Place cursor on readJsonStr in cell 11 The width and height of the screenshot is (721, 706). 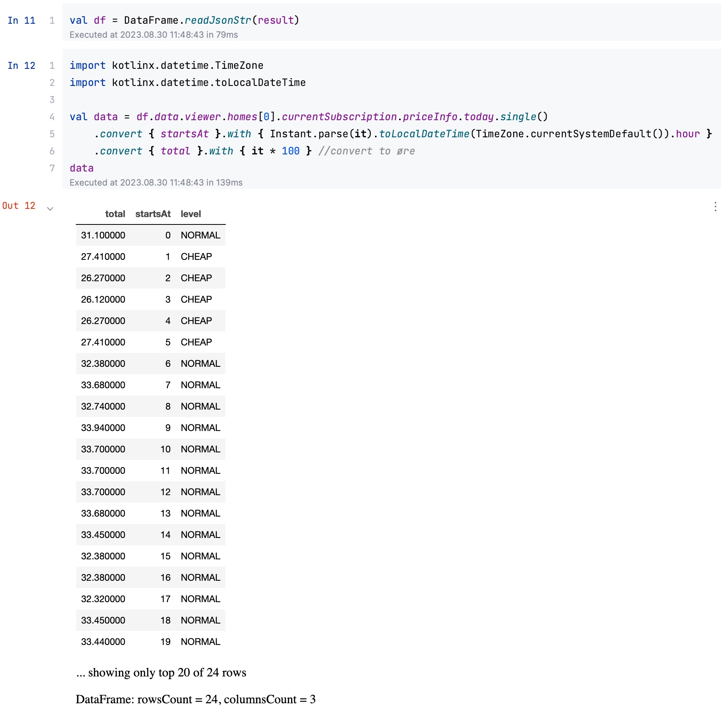point(218,20)
